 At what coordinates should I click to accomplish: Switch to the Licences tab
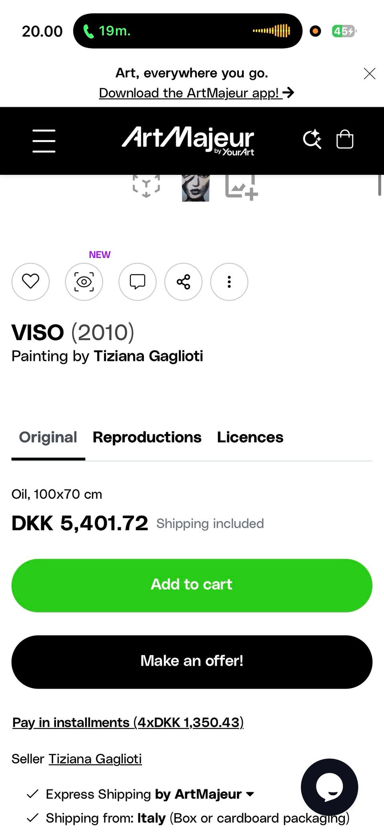250,437
